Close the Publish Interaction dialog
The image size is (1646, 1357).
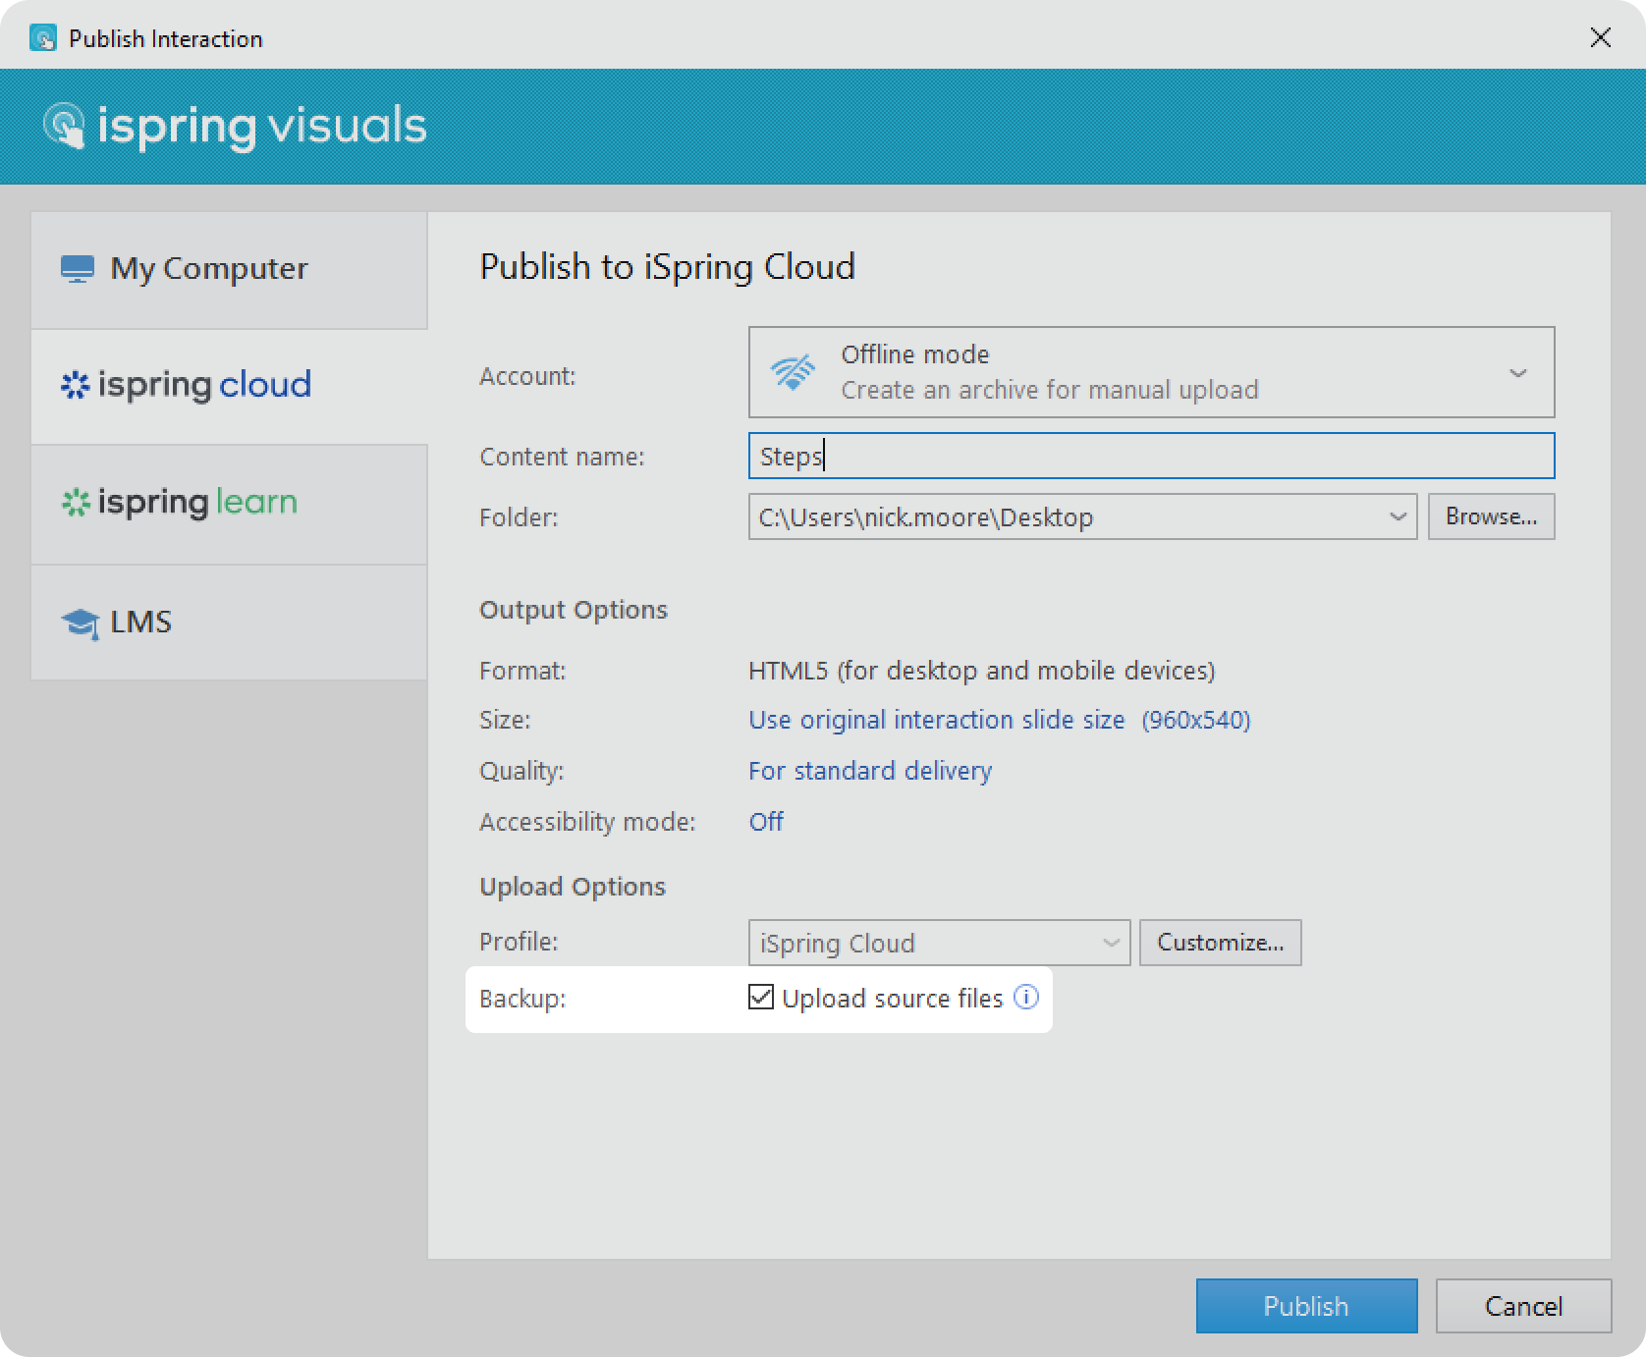click(x=1601, y=37)
